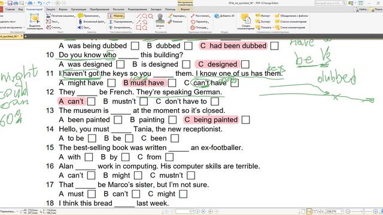This screenshot has width=383, height=215.
Task: Click the Save icon in quick access toolbar
Action: click(x=10, y=3)
